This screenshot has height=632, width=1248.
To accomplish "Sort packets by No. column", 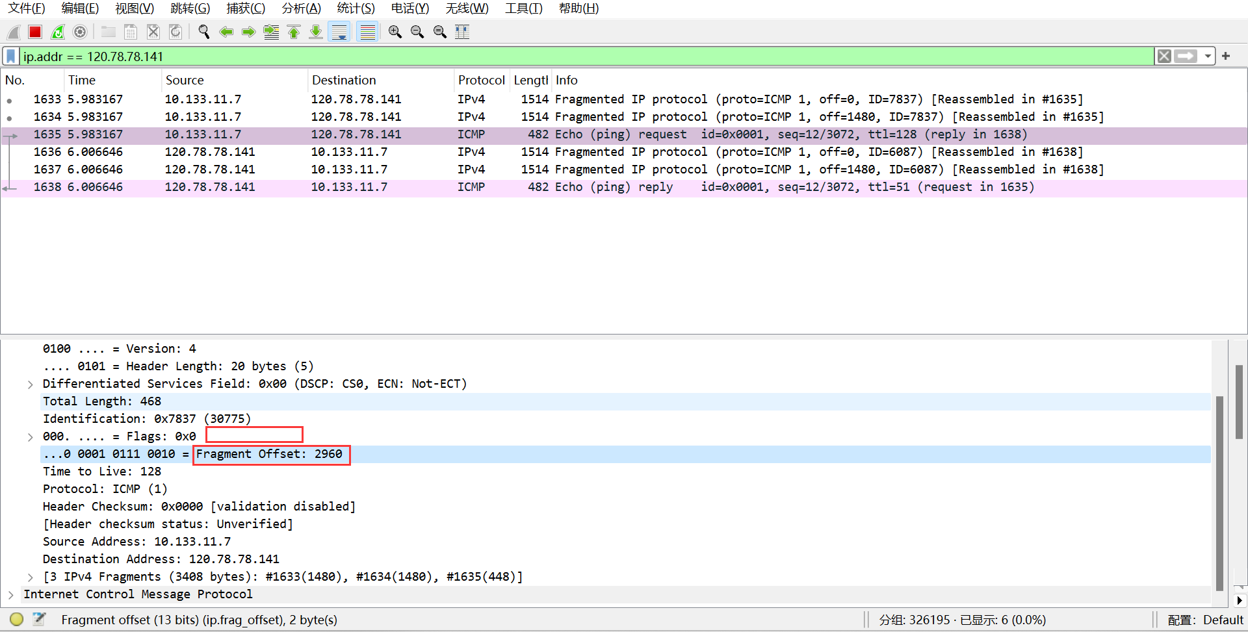I will tap(32, 80).
